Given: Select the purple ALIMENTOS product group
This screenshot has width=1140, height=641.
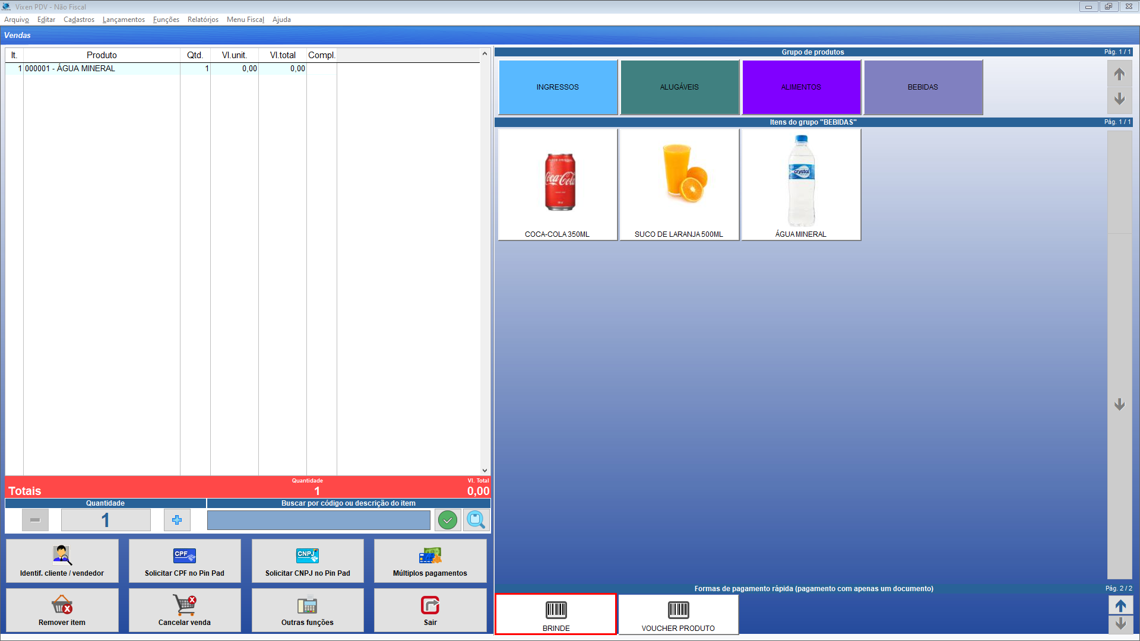Looking at the screenshot, I should (x=801, y=87).
